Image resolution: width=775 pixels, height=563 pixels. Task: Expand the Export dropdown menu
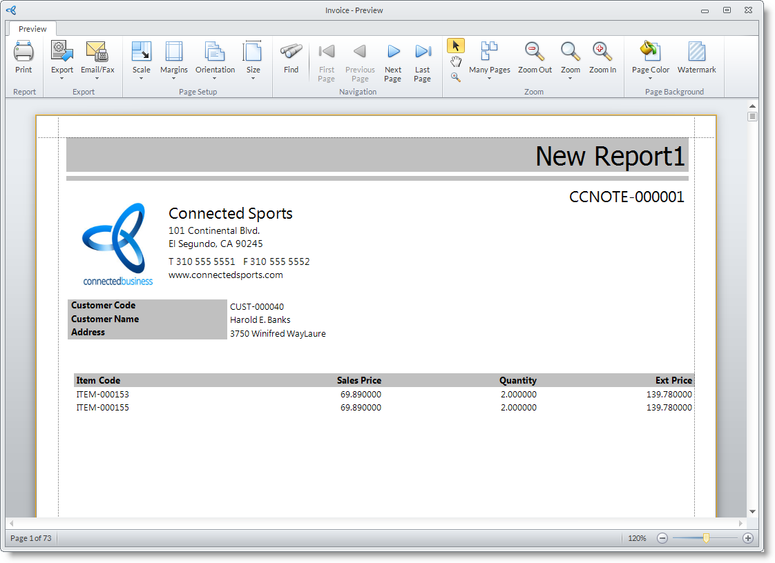[62, 78]
